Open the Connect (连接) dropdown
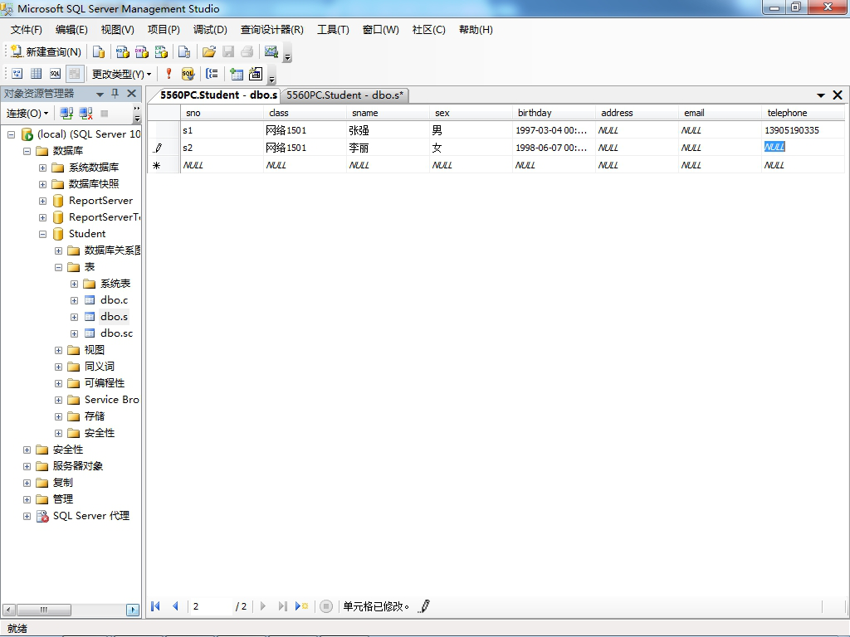 (x=27, y=113)
